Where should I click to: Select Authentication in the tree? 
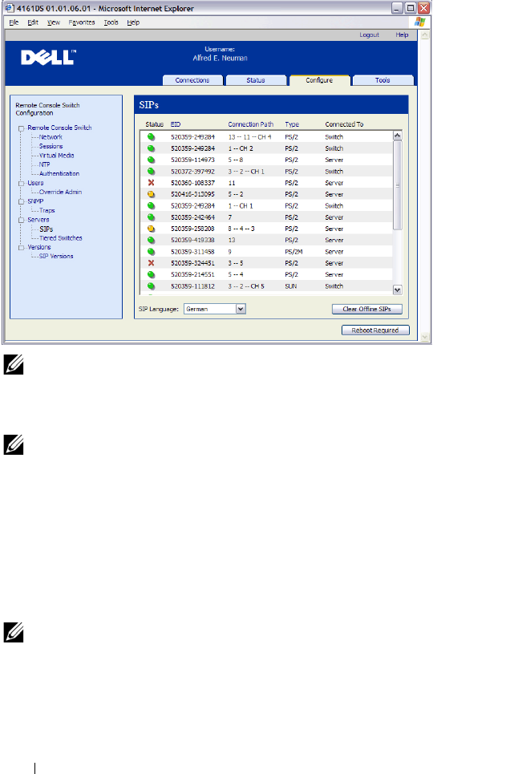(59, 174)
